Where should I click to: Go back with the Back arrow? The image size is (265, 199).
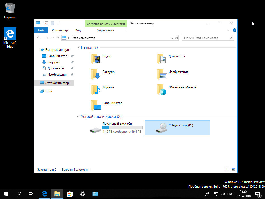point(39,38)
